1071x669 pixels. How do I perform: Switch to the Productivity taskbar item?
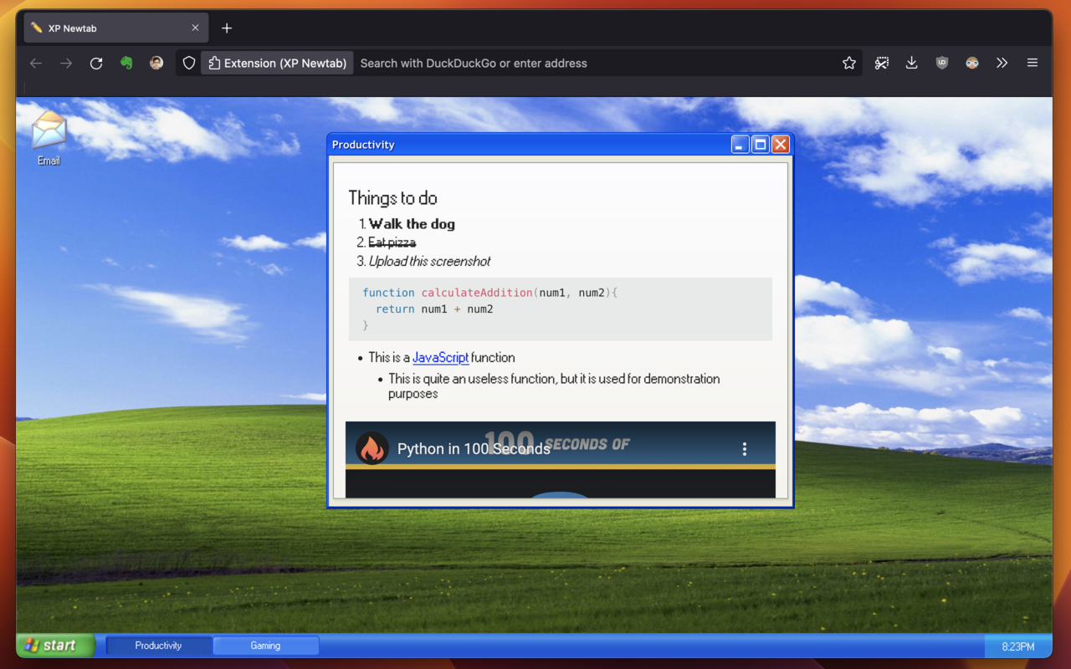pyautogui.click(x=158, y=646)
